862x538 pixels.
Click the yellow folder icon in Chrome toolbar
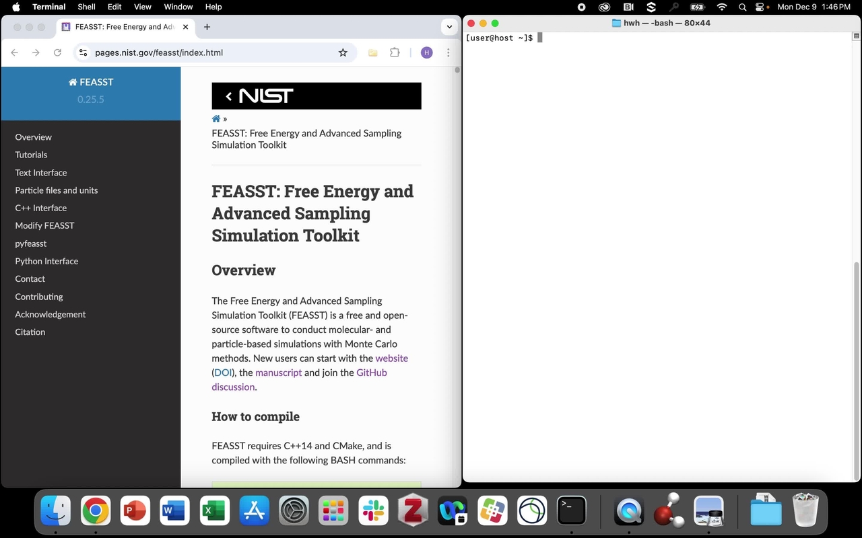click(372, 52)
